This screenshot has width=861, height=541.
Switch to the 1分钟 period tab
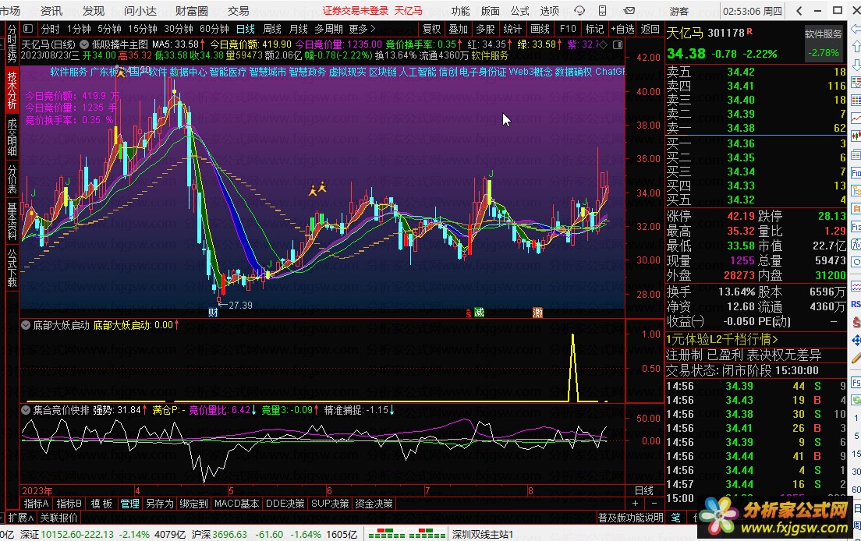[x=79, y=29]
